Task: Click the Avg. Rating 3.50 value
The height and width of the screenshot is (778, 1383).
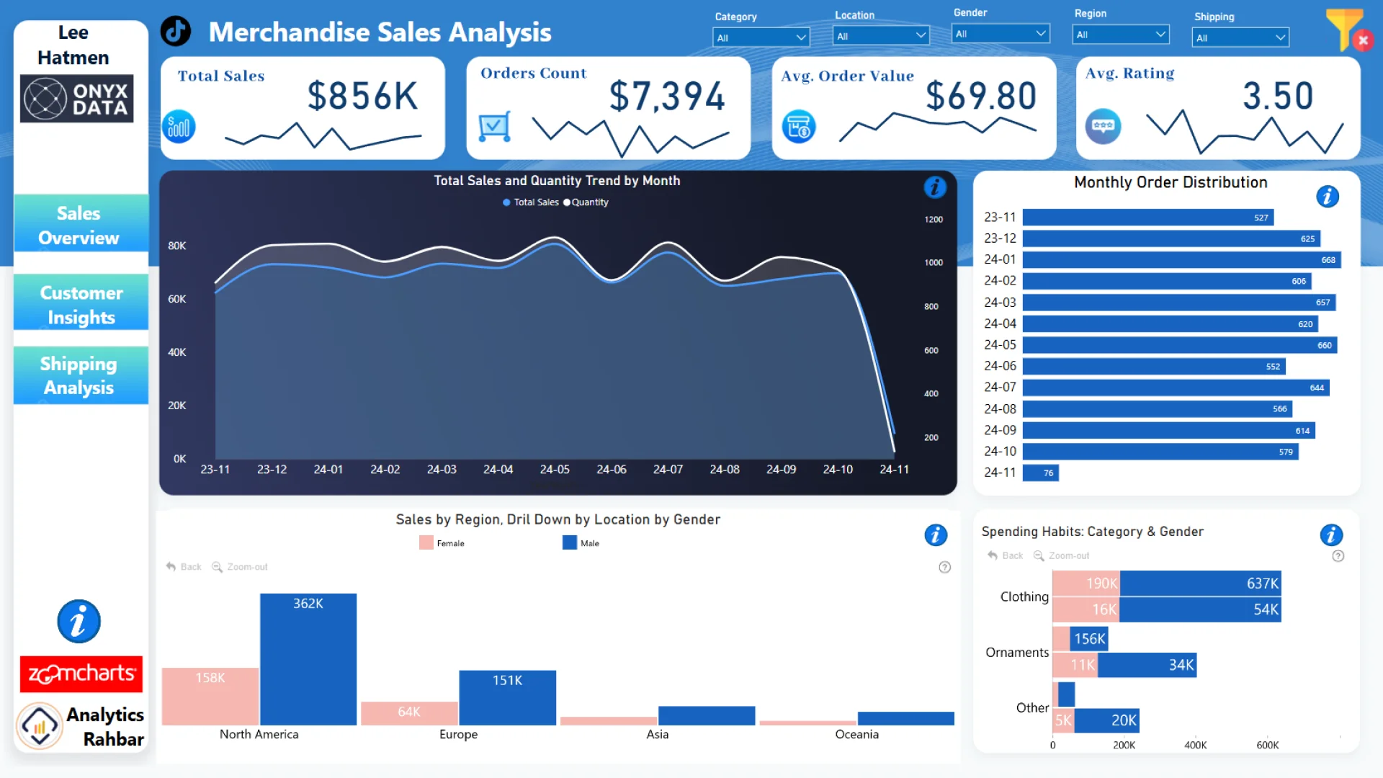Action: 1278,96
